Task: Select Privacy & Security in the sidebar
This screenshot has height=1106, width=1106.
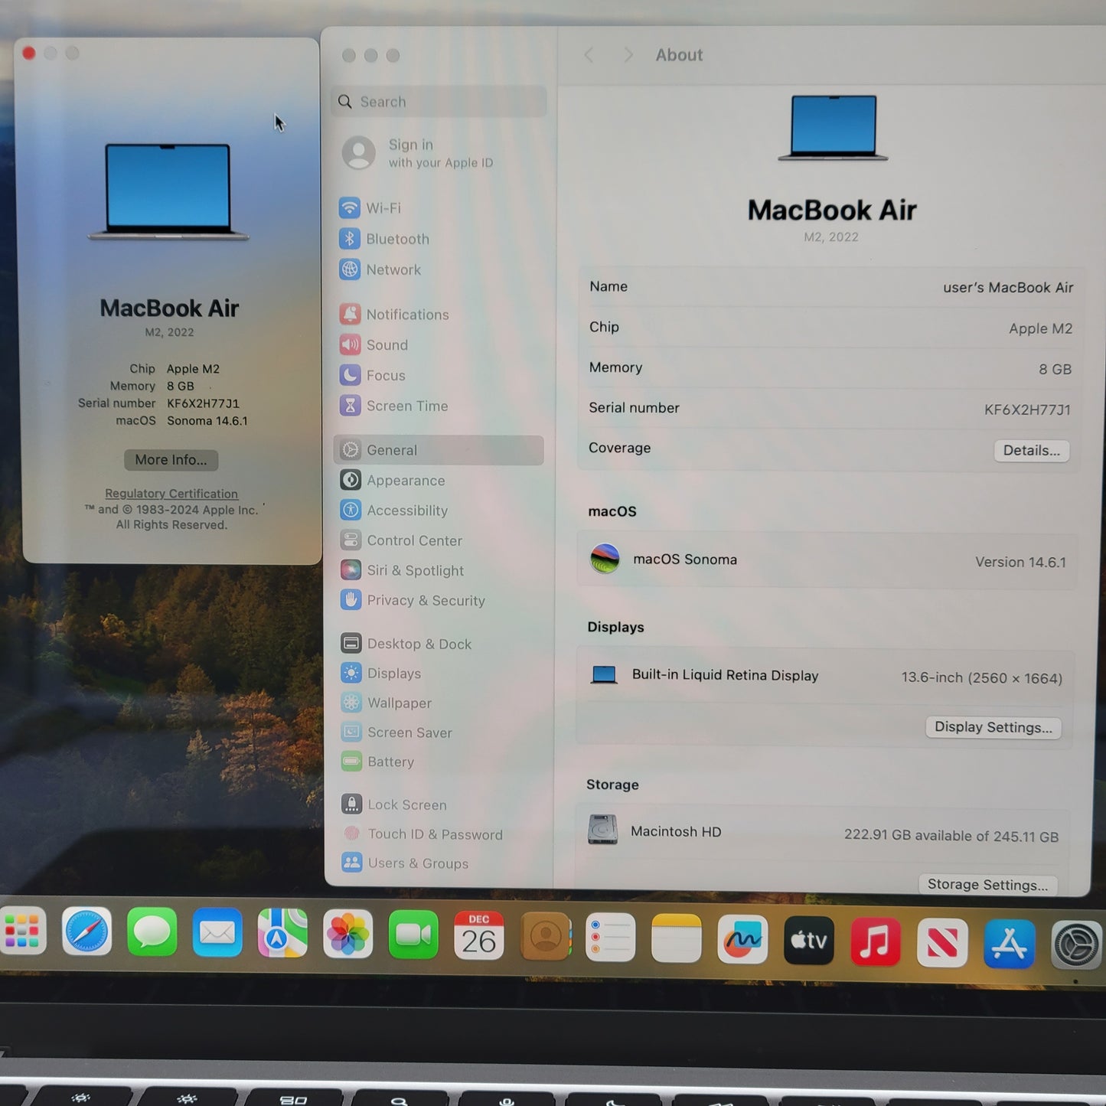Action: (x=426, y=600)
